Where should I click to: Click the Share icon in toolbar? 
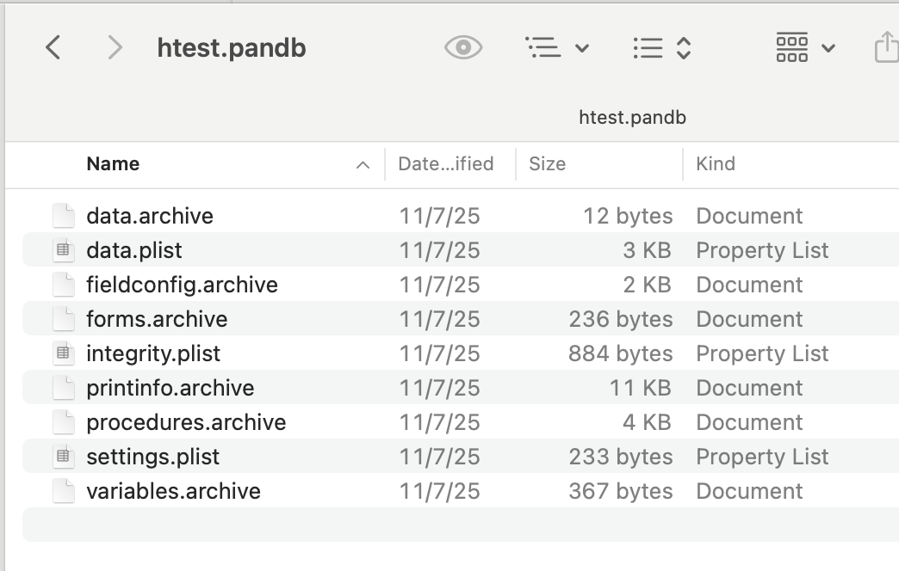(886, 47)
